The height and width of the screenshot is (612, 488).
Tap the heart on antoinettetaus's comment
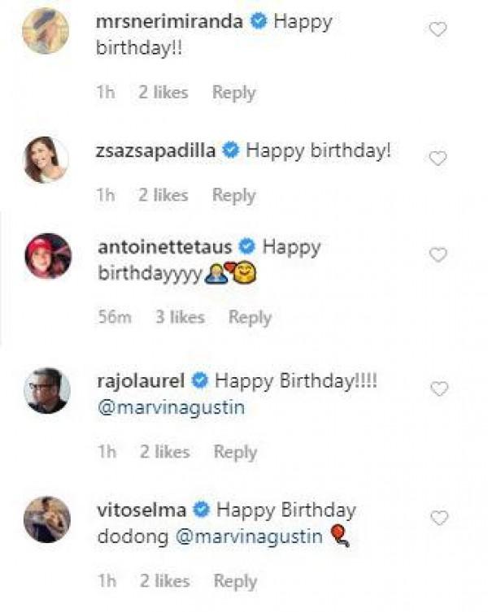pyautogui.click(x=438, y=255)
